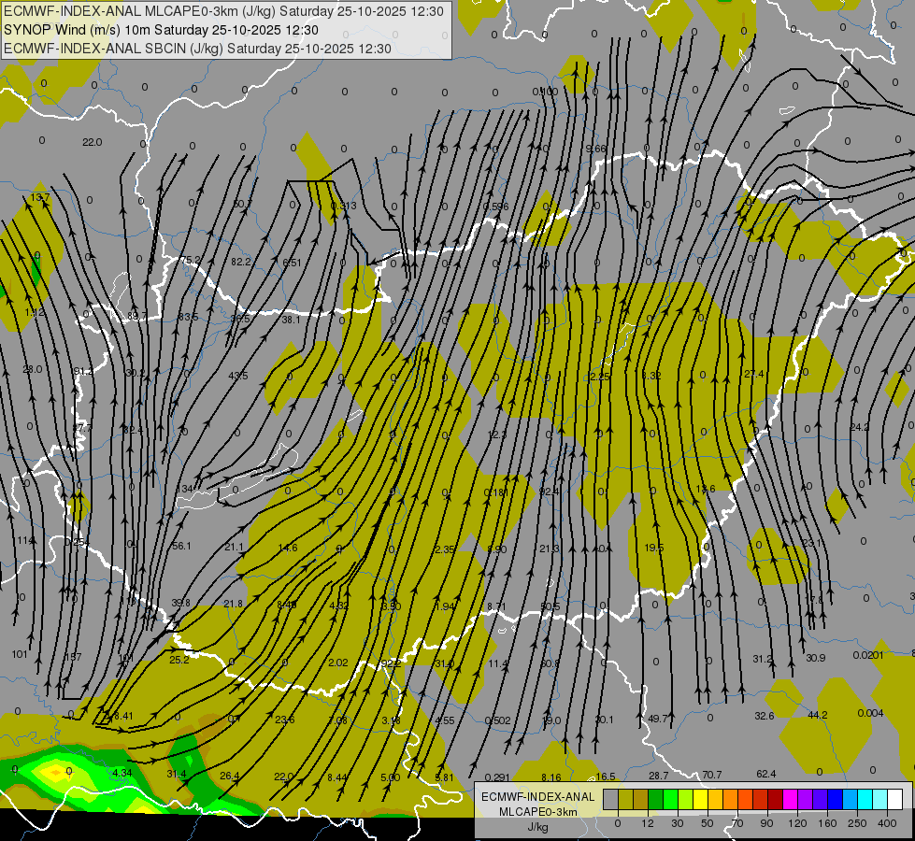This screenshot has height=841, width=915.
Task: Click the map value '2.02'
Action: (x=338, y=663)
